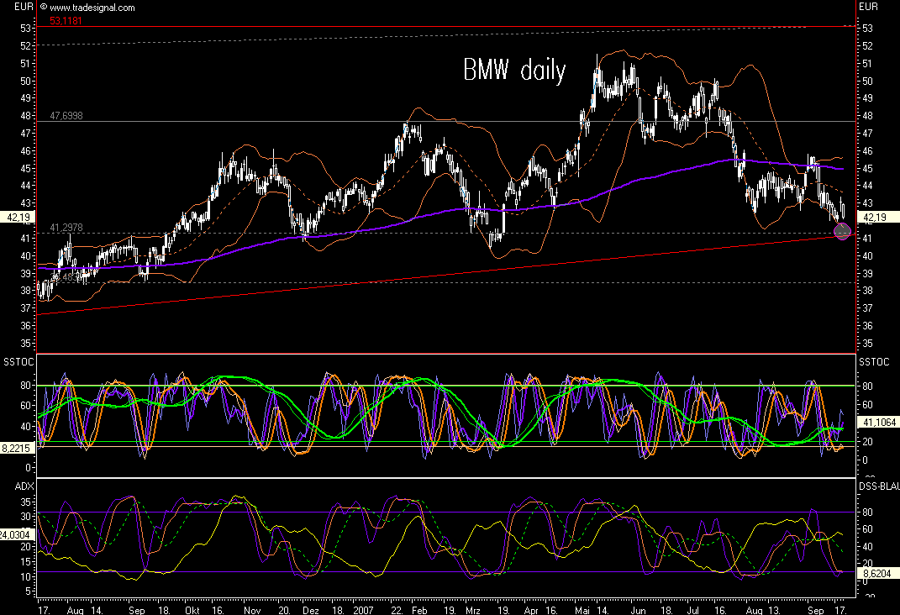Select the circled candle marker on the chart
Image resolution: width=900 pixels, height=615 pixels.
point(842,232)
